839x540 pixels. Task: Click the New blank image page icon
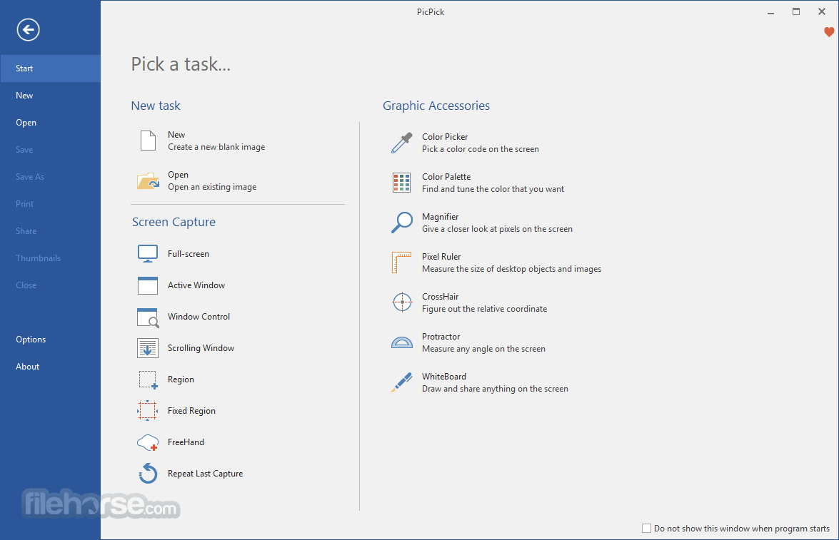149,141
